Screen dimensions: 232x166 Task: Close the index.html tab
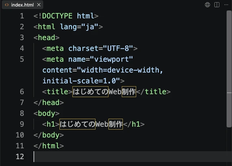click(39, 5)
